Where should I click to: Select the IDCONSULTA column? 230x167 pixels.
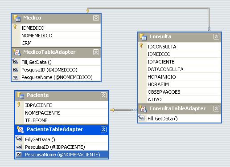(x=180, y=47)
